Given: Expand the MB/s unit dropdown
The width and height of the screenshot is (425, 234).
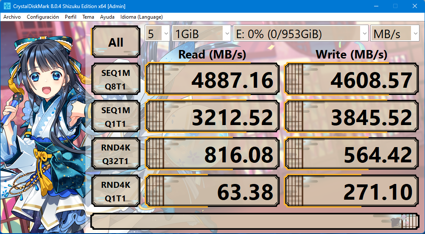Looking at the screenshot, I should pos(394,33).
